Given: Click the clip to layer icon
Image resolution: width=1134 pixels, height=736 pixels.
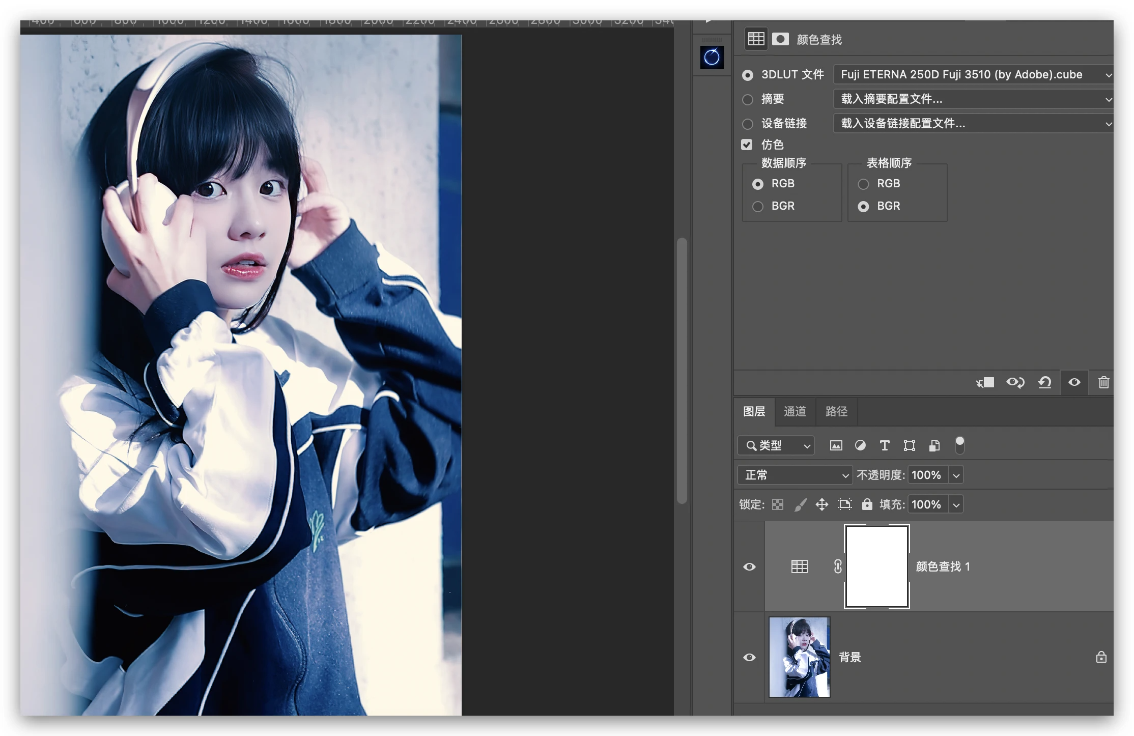Looking at the screenshot, I should tap(985, 382).
